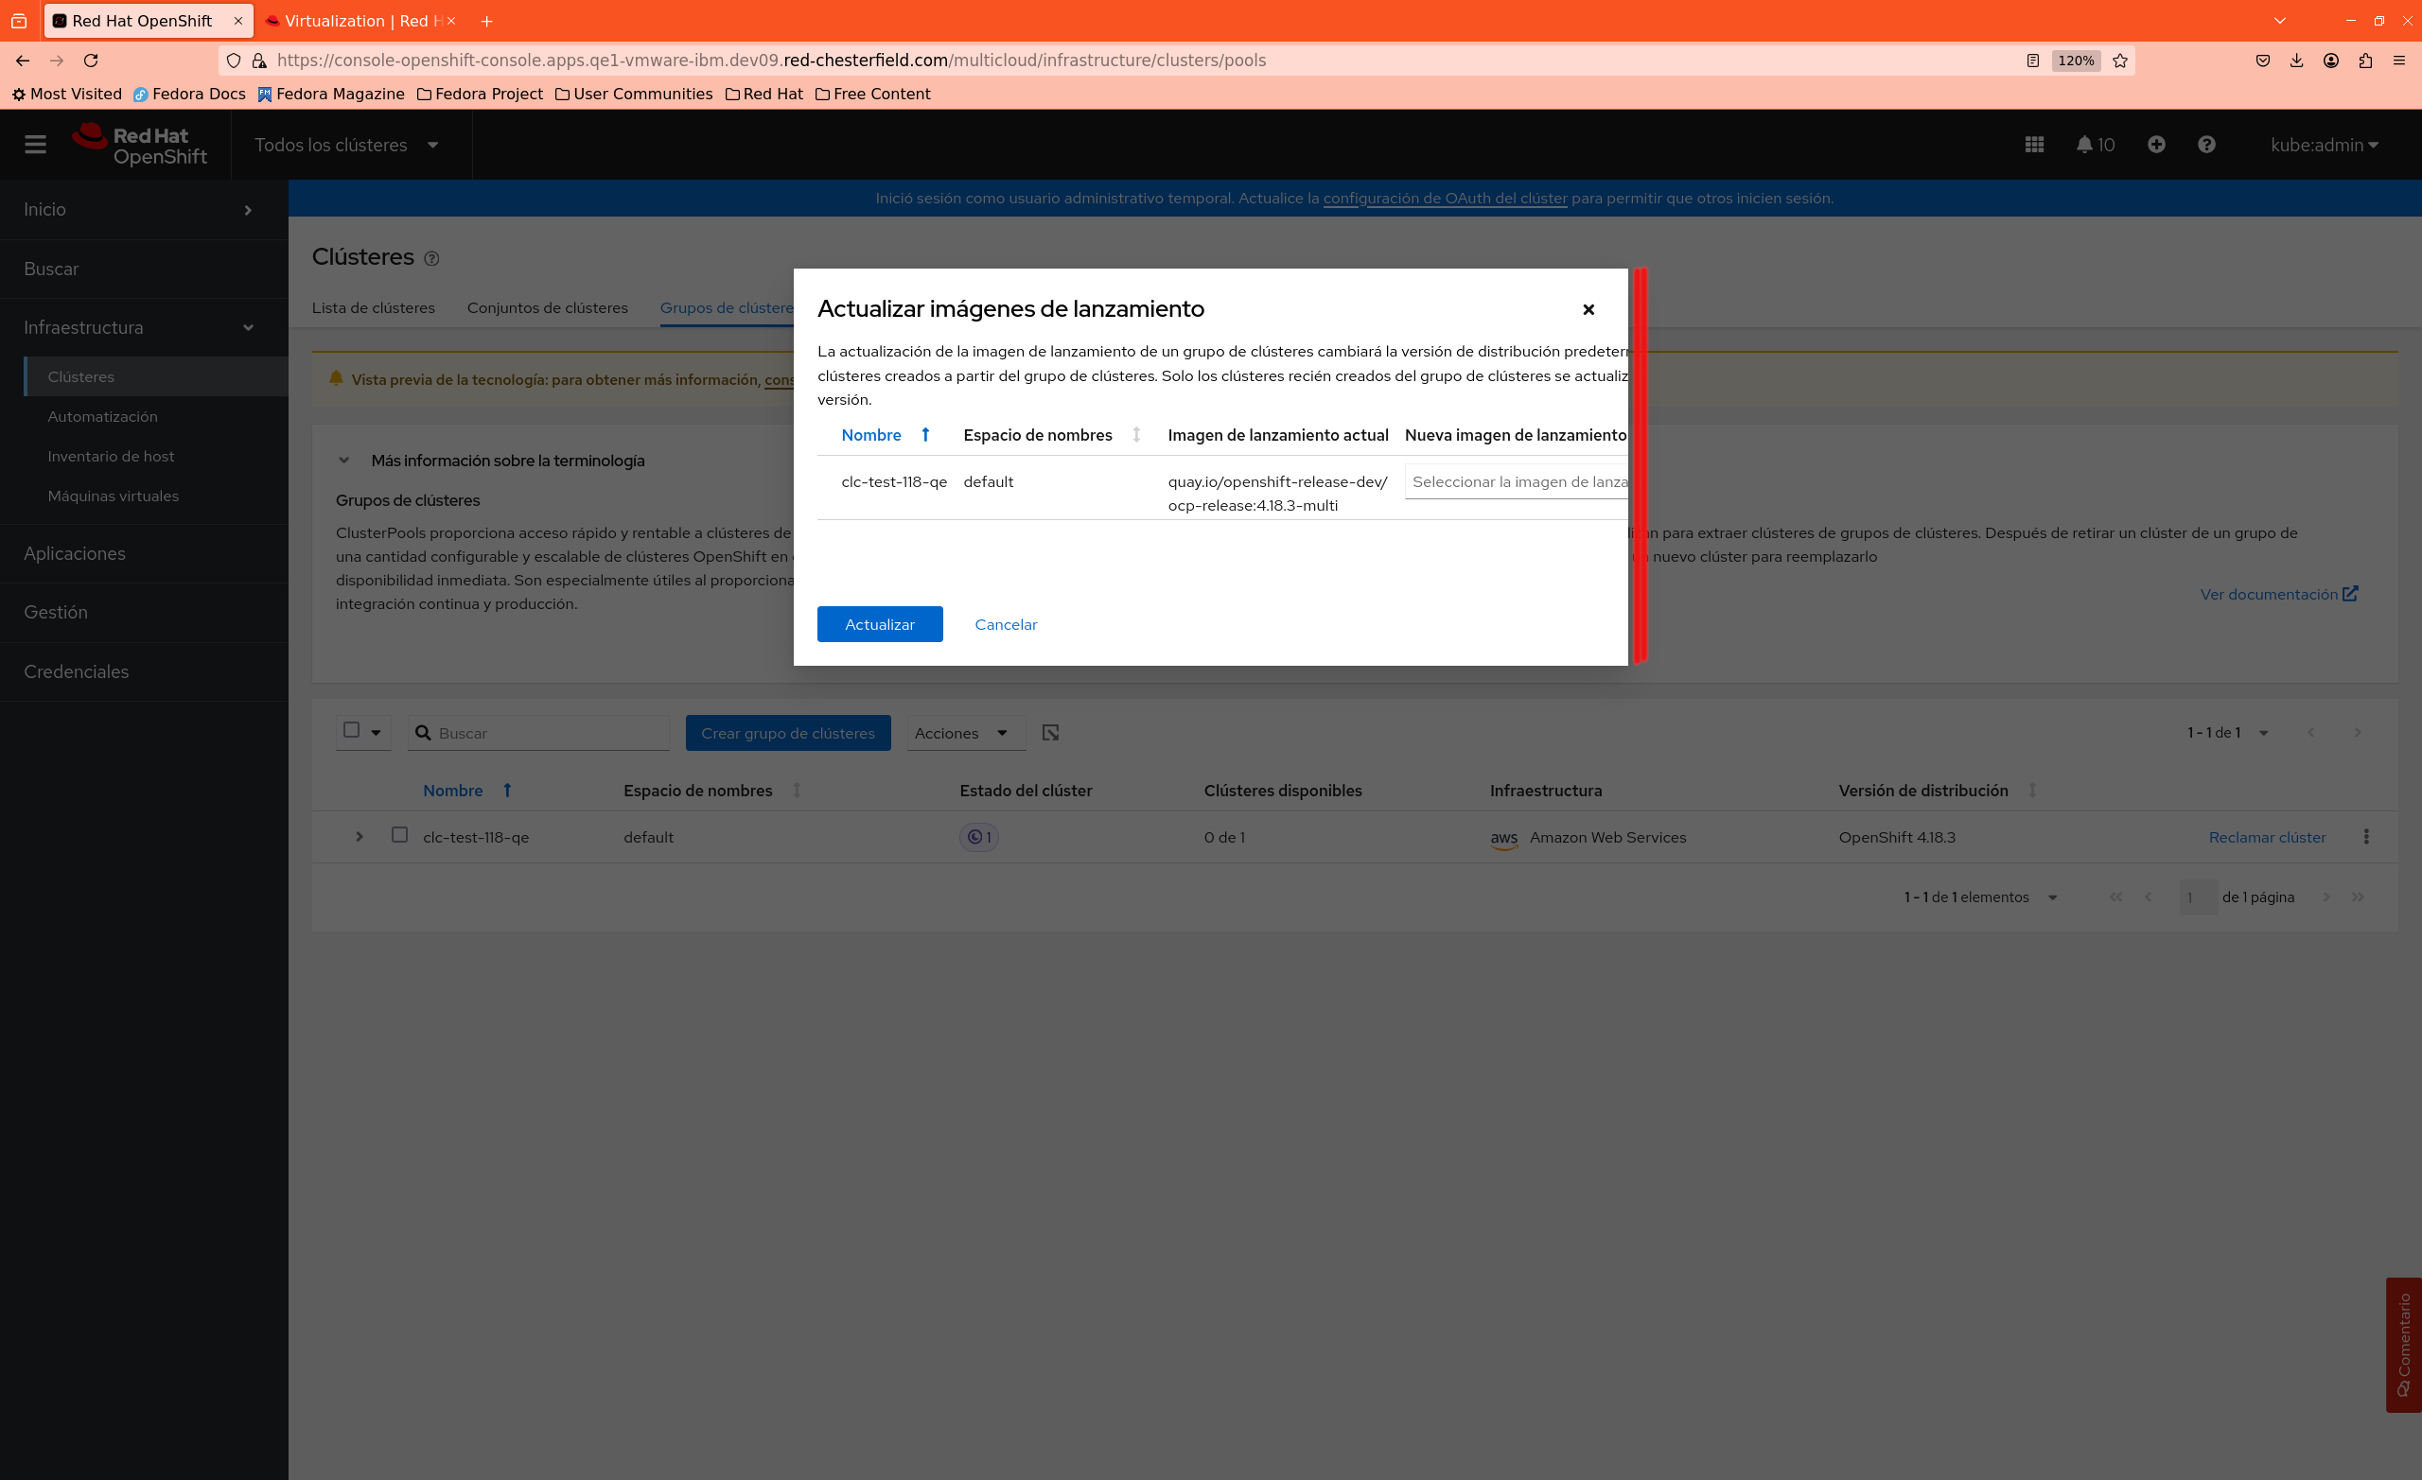Open the application launcher grid icon
Screen dimensions: 2422x1480
click(2034, 145)
